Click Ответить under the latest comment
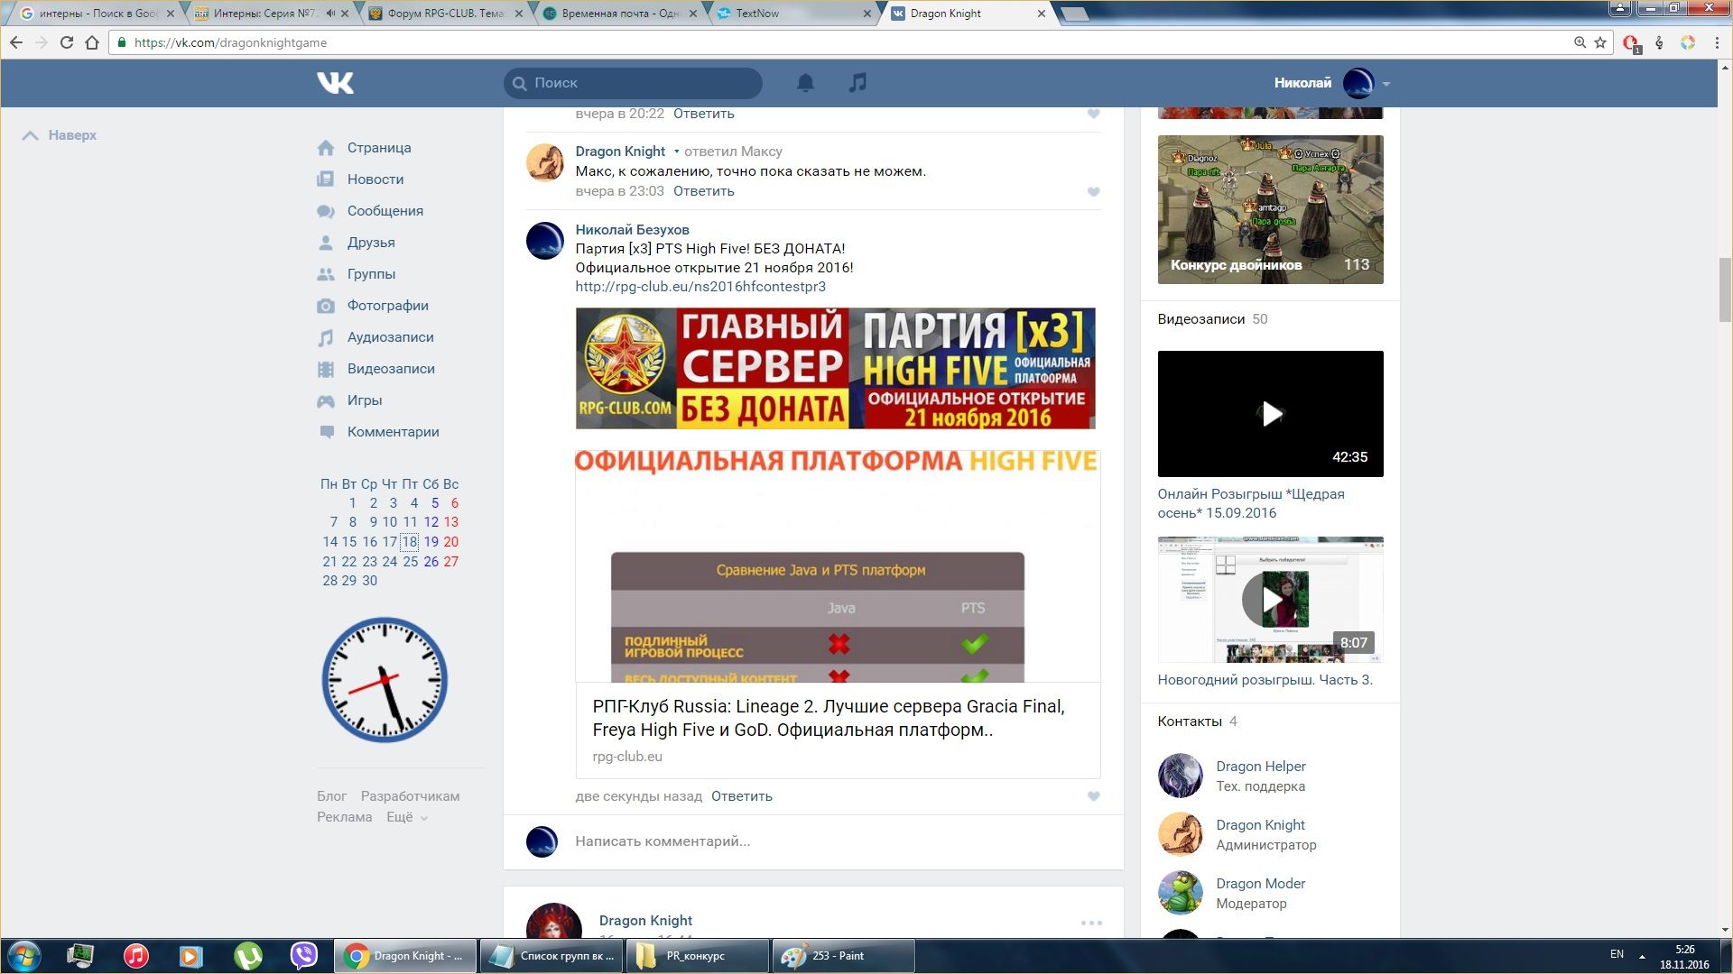Image resolution: width=1733 pixels, height=974 pixels. pyautogui.click(x=741, y=796)
